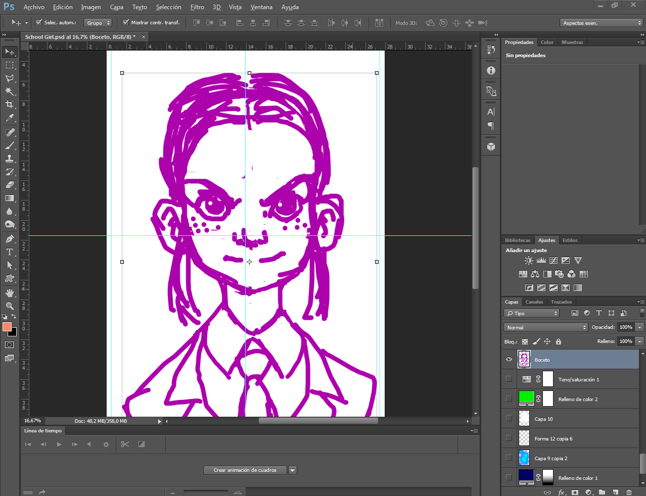Show the Capa 10 layer

[x=509, y=418]
